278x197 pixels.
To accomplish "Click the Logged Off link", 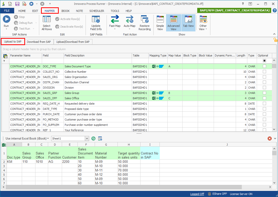I will (197, 194).
